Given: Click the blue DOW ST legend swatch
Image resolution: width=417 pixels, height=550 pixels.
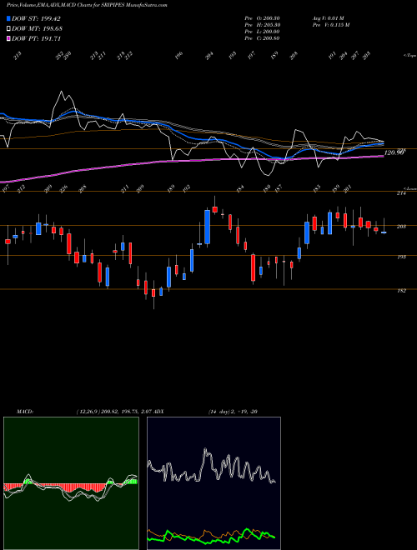Looking at the screenshot, I should point(9,18).
